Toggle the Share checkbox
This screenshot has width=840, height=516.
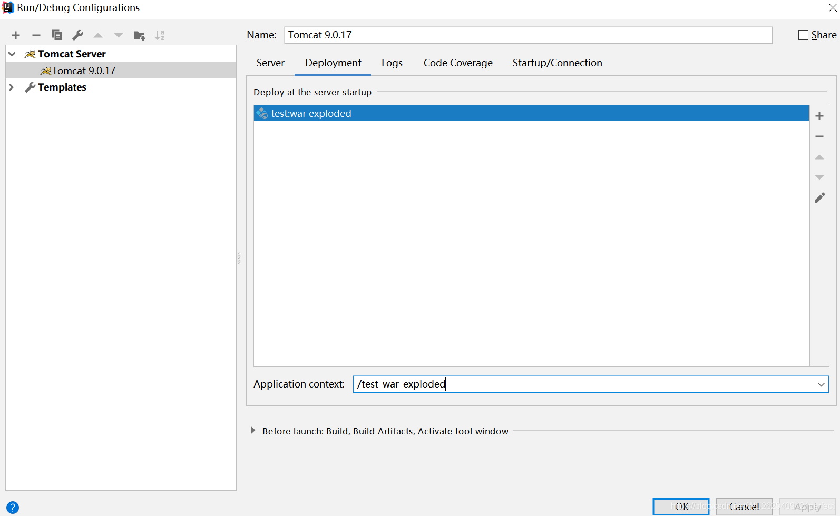pos(803,35)
